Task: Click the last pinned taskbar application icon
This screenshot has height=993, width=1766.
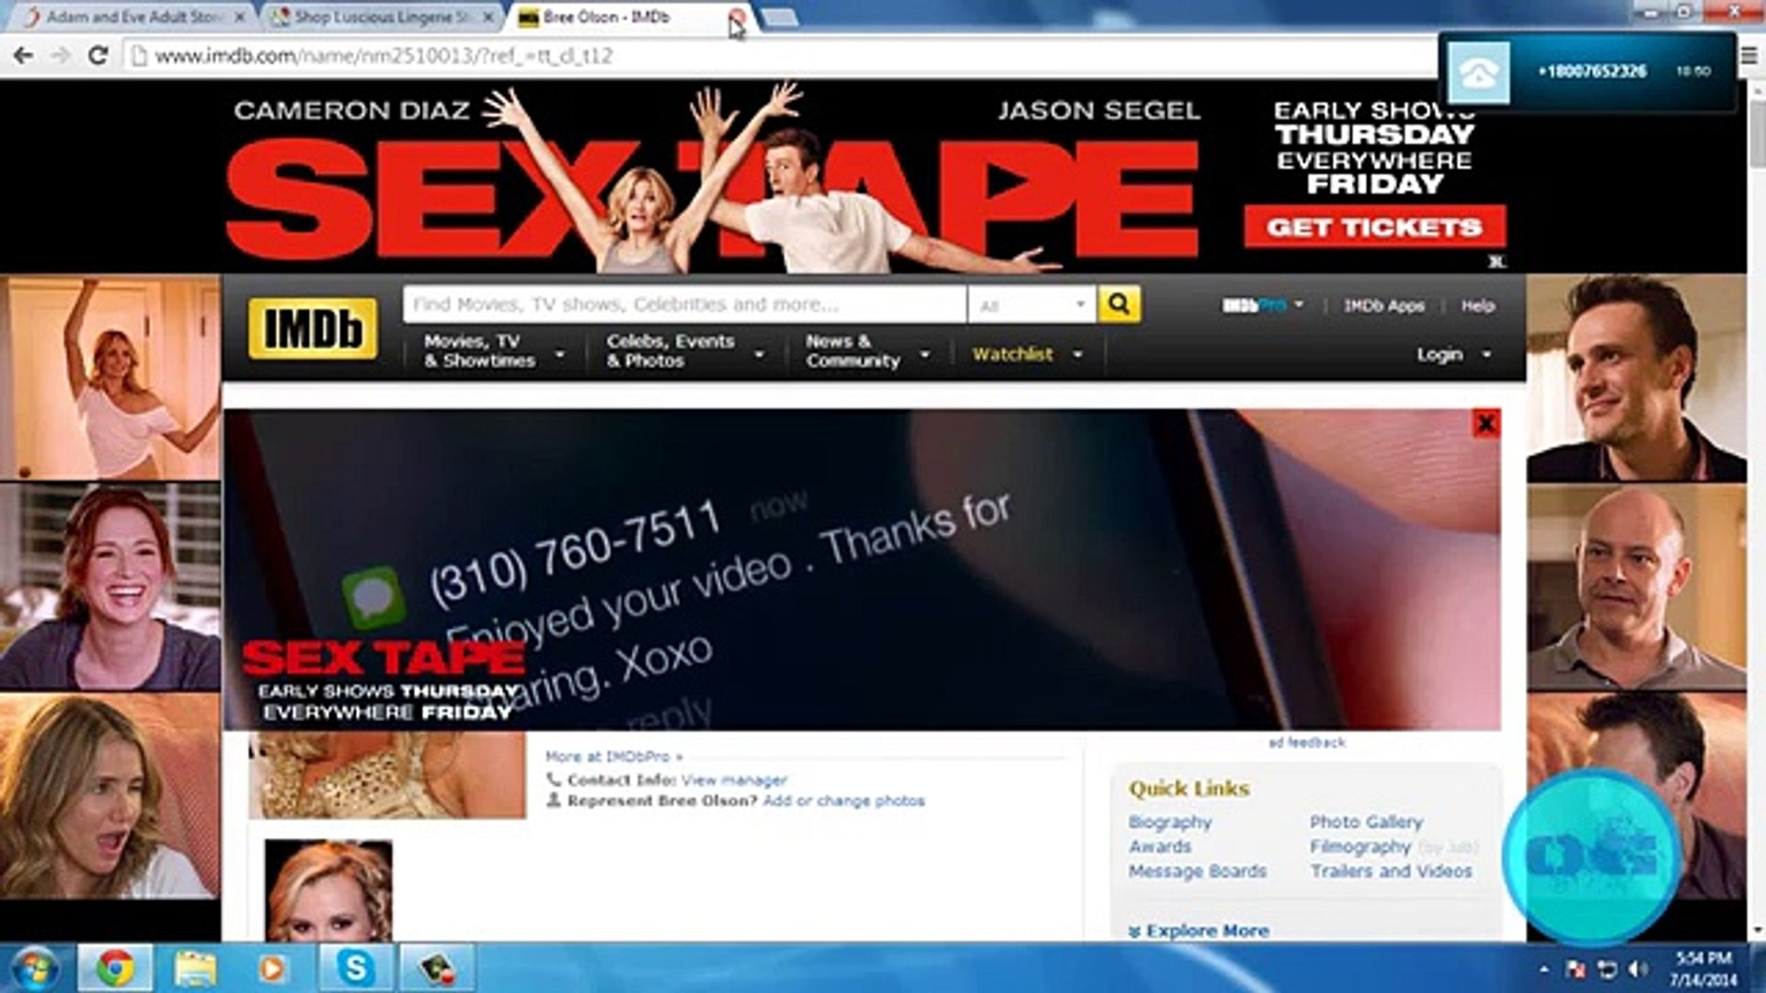Action: click(x=438, y=968)
